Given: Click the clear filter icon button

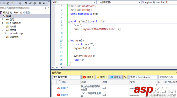Looking at the screenshot, I should 125,77.
